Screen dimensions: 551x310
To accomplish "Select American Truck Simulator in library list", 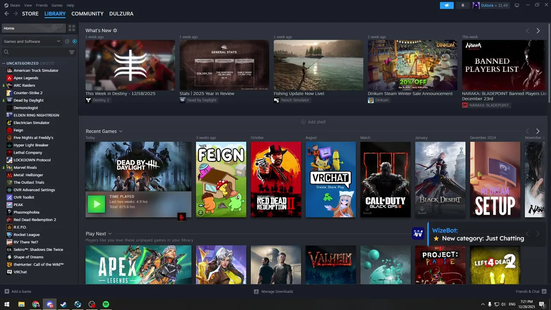I will pyautogui.click(x=36, y=71).
